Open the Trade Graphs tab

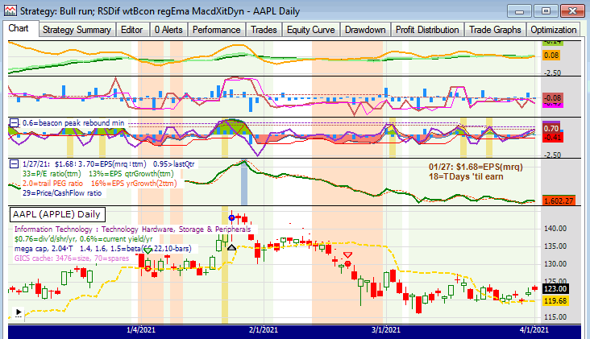coord(495,30)
